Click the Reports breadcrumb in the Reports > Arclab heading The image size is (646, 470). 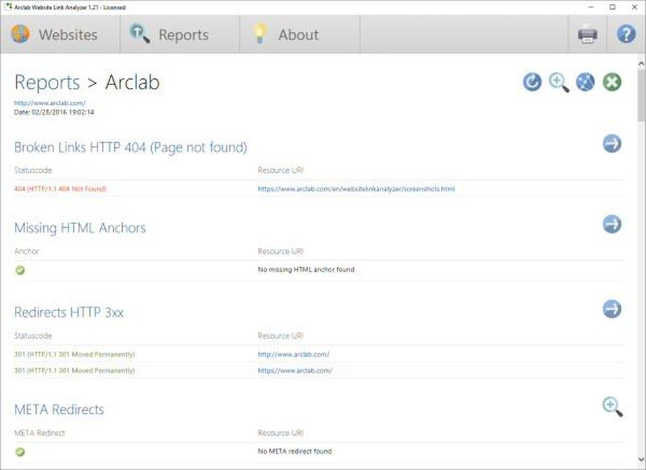click(47, 82)
